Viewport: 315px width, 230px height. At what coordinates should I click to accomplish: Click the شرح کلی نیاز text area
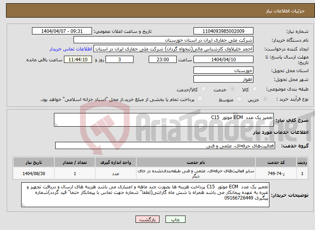coord(164,120)
